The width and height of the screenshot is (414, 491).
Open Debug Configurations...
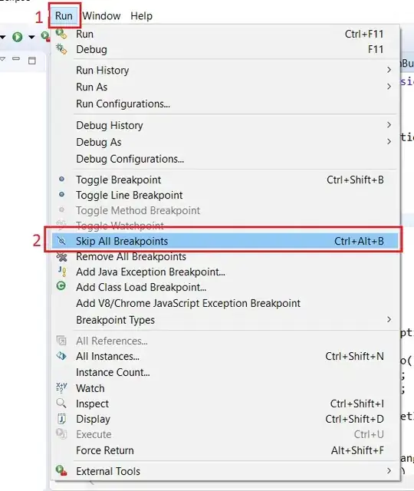click(130, 159)
